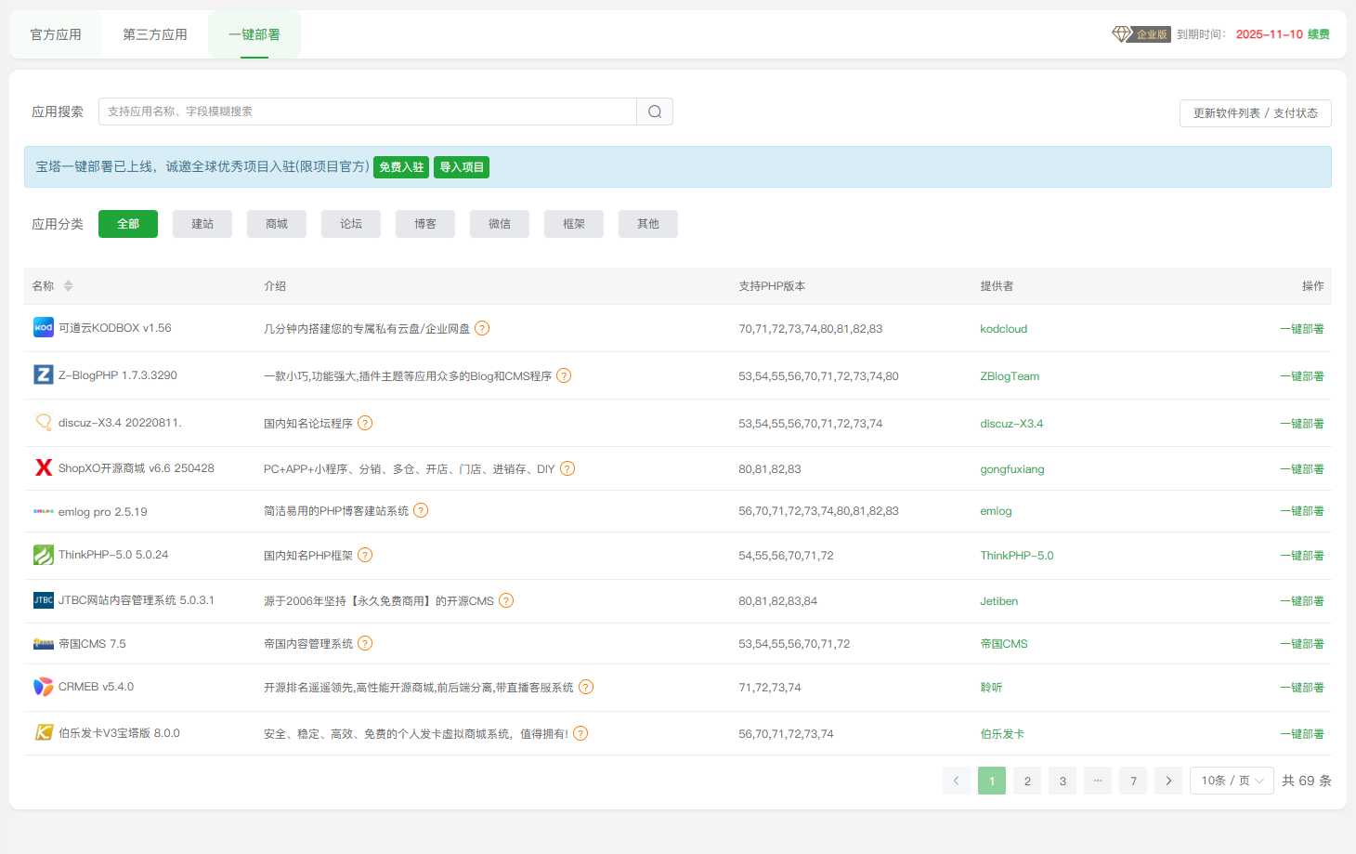Open the 10条/页 page size dropdown
Screen dimensions: 1356x854
point(1232,781)
